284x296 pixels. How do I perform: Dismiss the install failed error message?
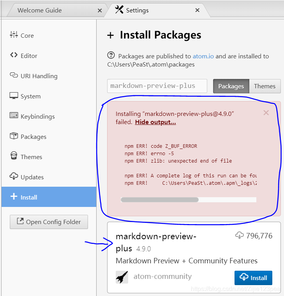point(266,113)
